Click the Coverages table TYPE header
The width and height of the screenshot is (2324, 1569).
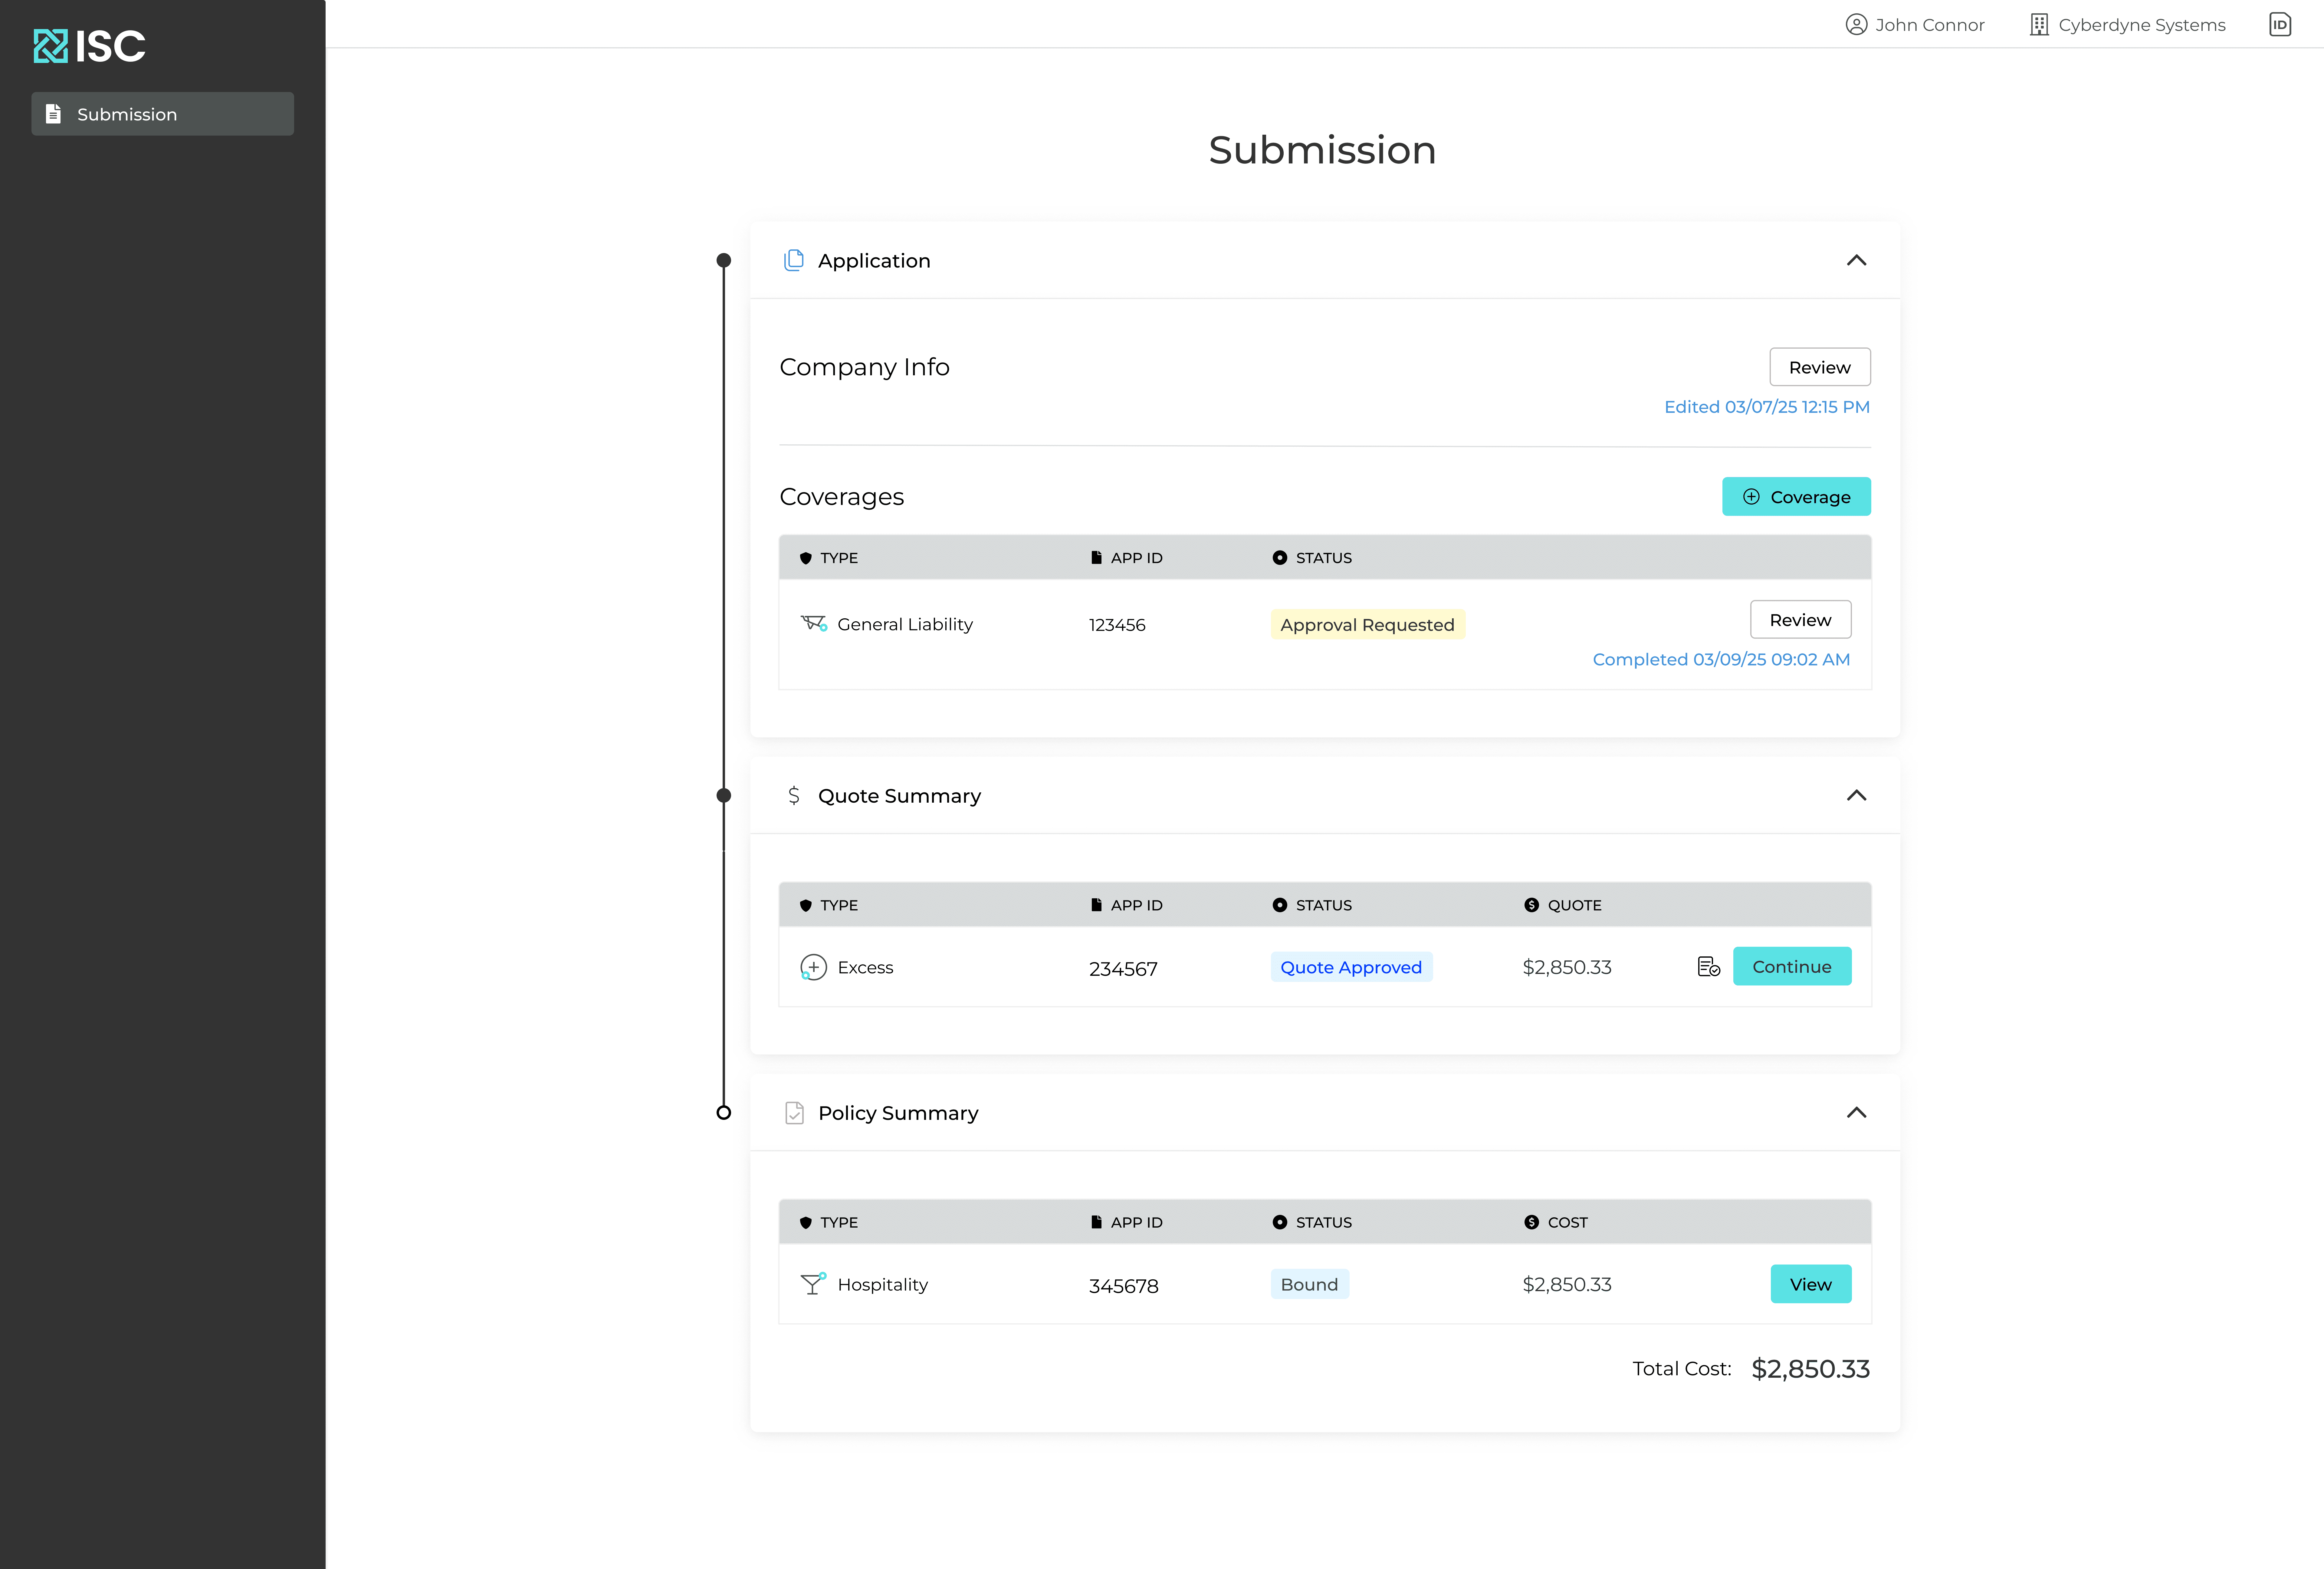829,558
